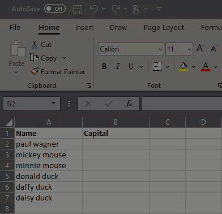The width and height of the screenshot is (222, 214).
Task: Select column D header
Action: [203, 122]
